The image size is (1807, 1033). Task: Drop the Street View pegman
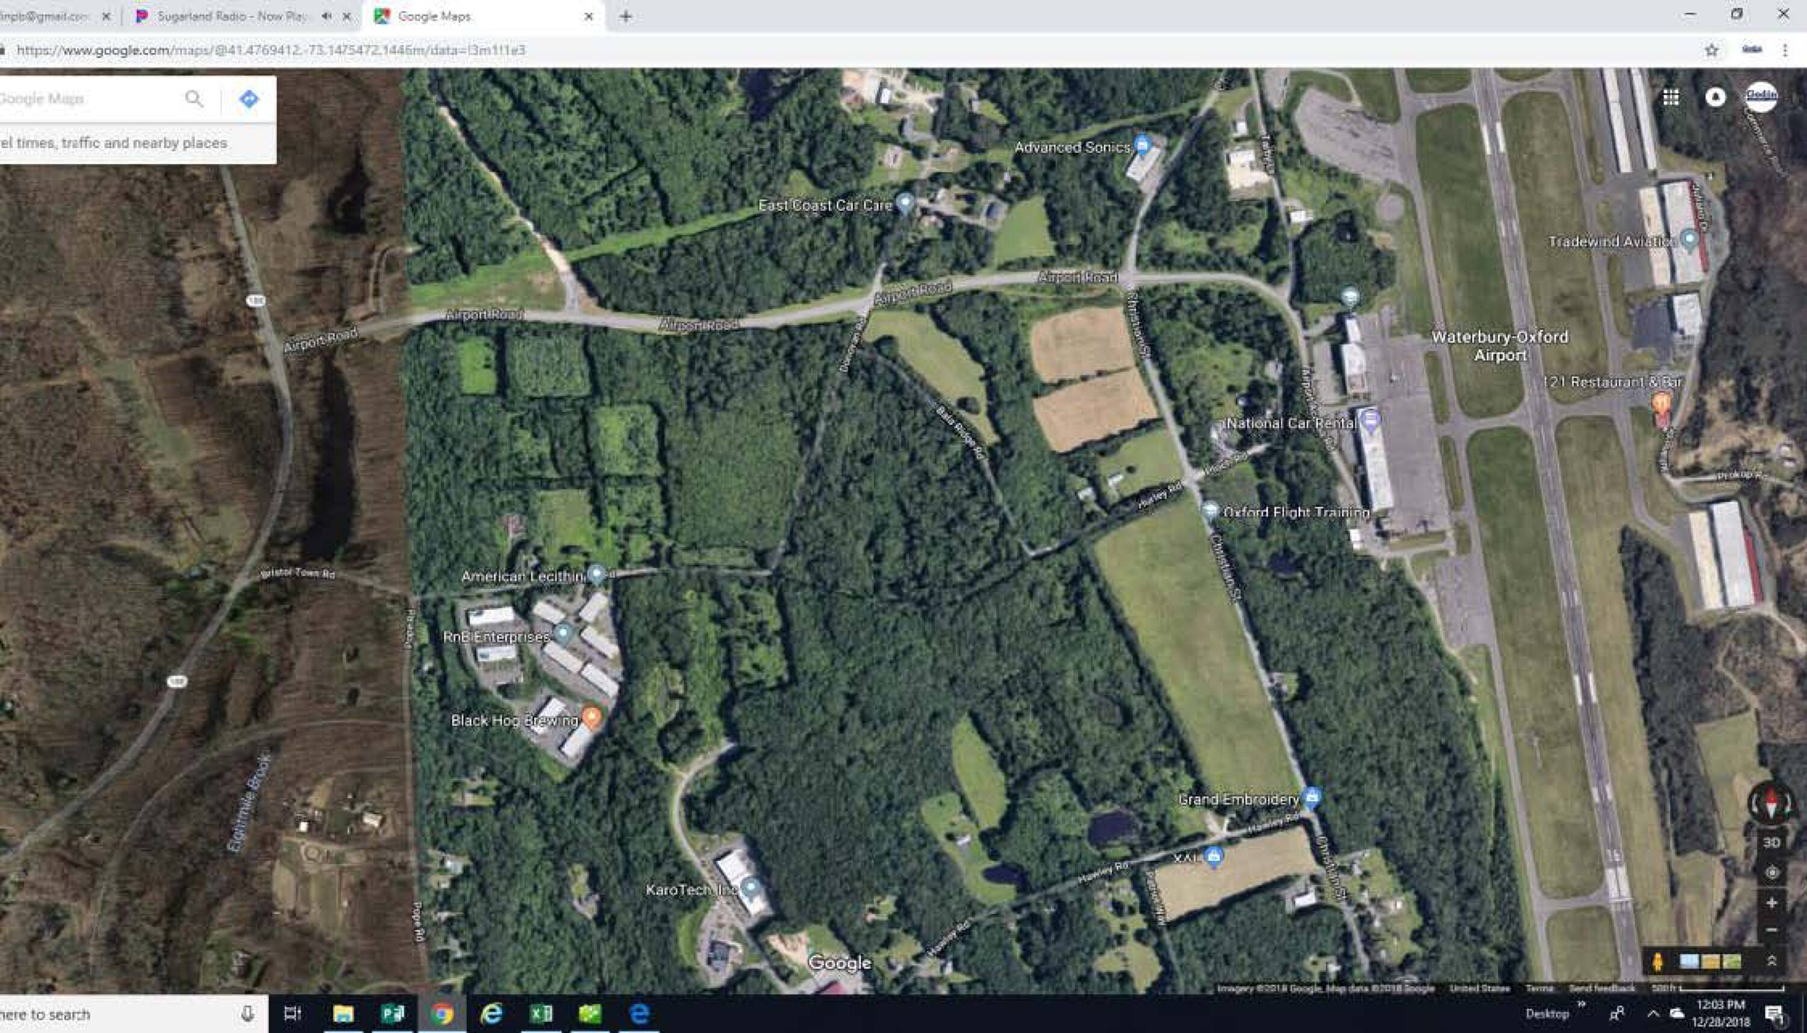pyautogui.click(x=1657, y=962)
